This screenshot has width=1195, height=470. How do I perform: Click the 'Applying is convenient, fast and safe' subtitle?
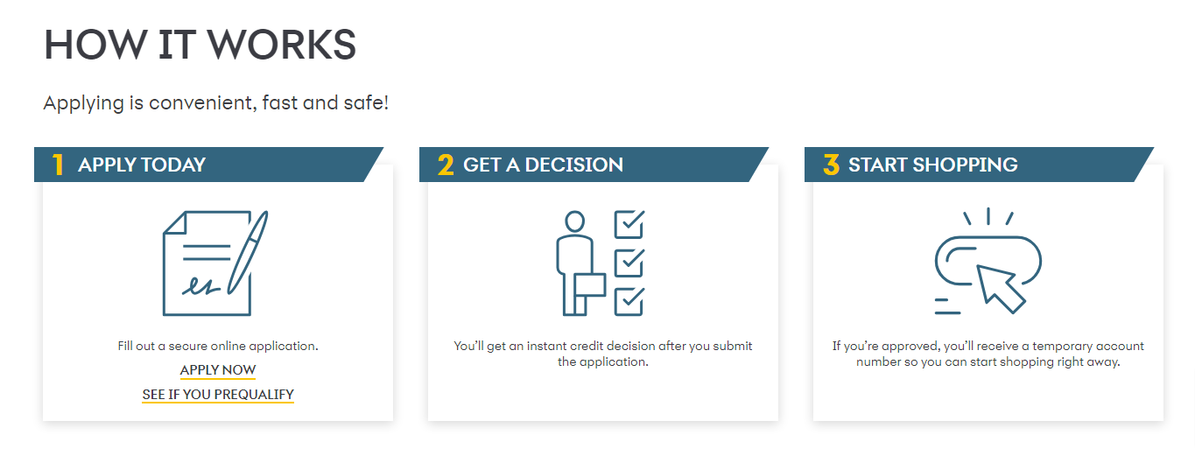coord(216,103)
